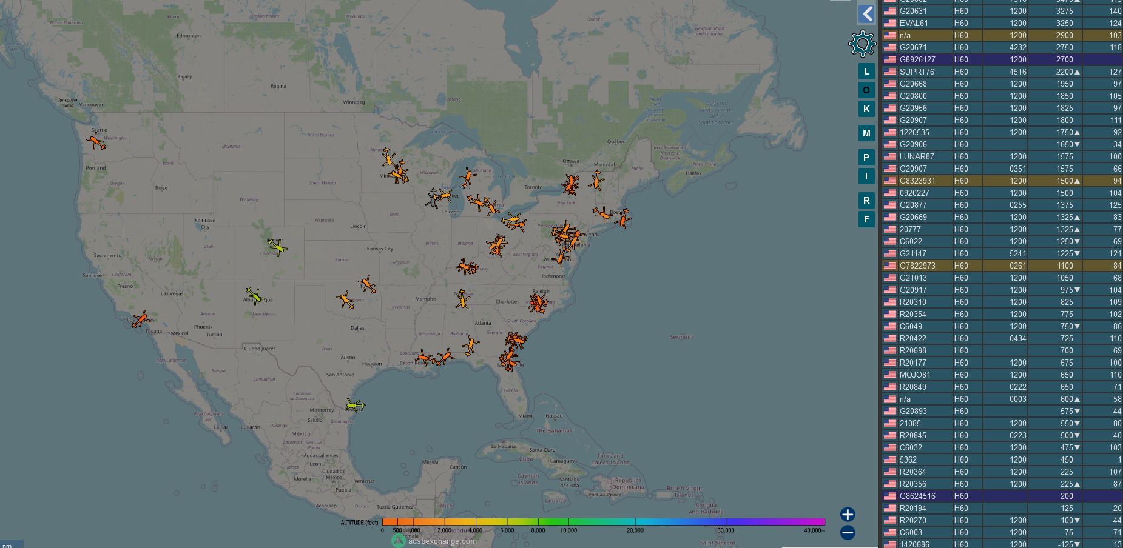
Task: Toggle the L map button
Action: (866, 72)
